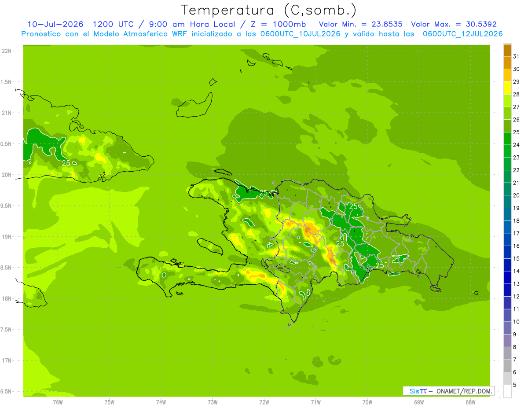Click the 22N latitude axis label
Viewport: 528px width, 408px height.
coord(7,51)
